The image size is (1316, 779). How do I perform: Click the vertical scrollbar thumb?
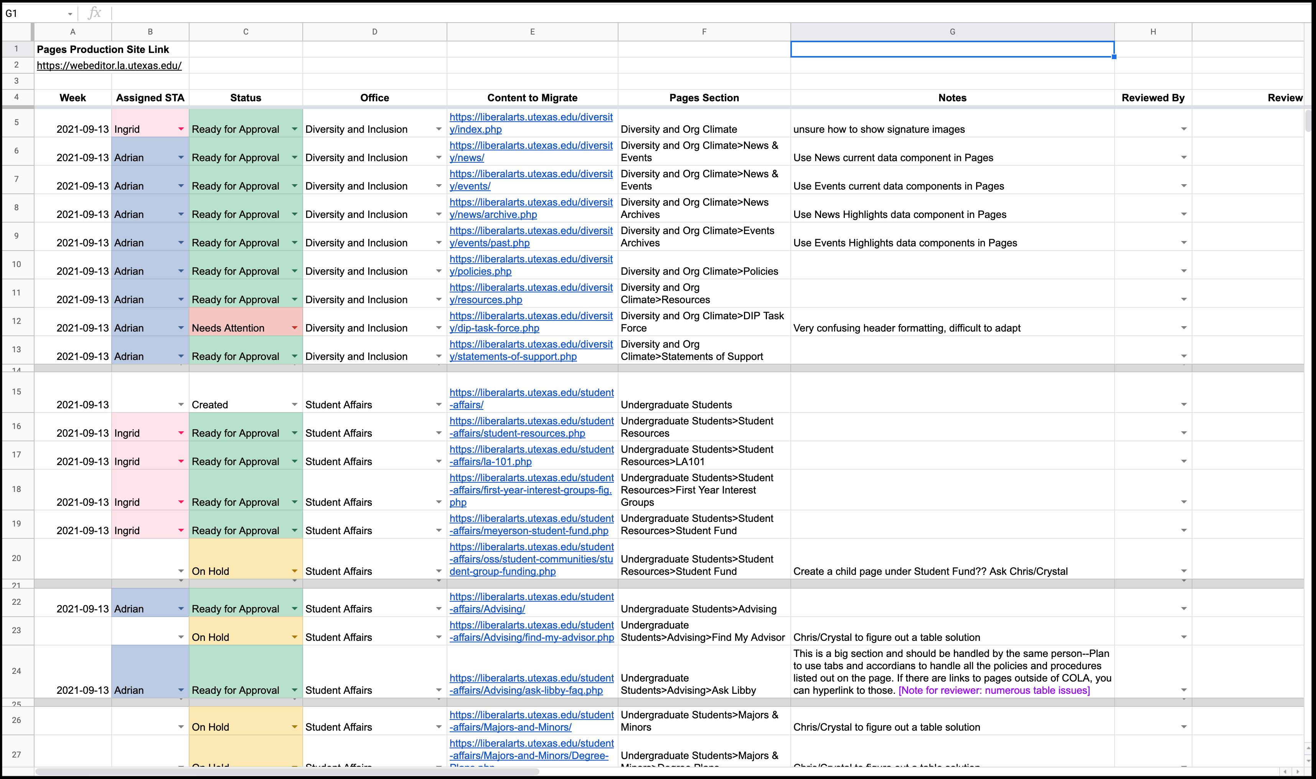[x=1308, y=121]
